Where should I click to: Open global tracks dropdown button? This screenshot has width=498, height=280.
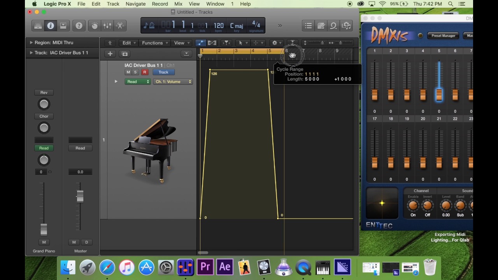tap(186, 54)
